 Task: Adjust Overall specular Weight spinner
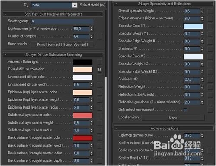coord(202,11)
